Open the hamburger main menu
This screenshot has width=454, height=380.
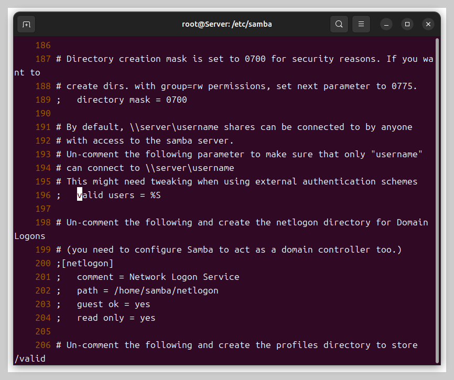361,24
